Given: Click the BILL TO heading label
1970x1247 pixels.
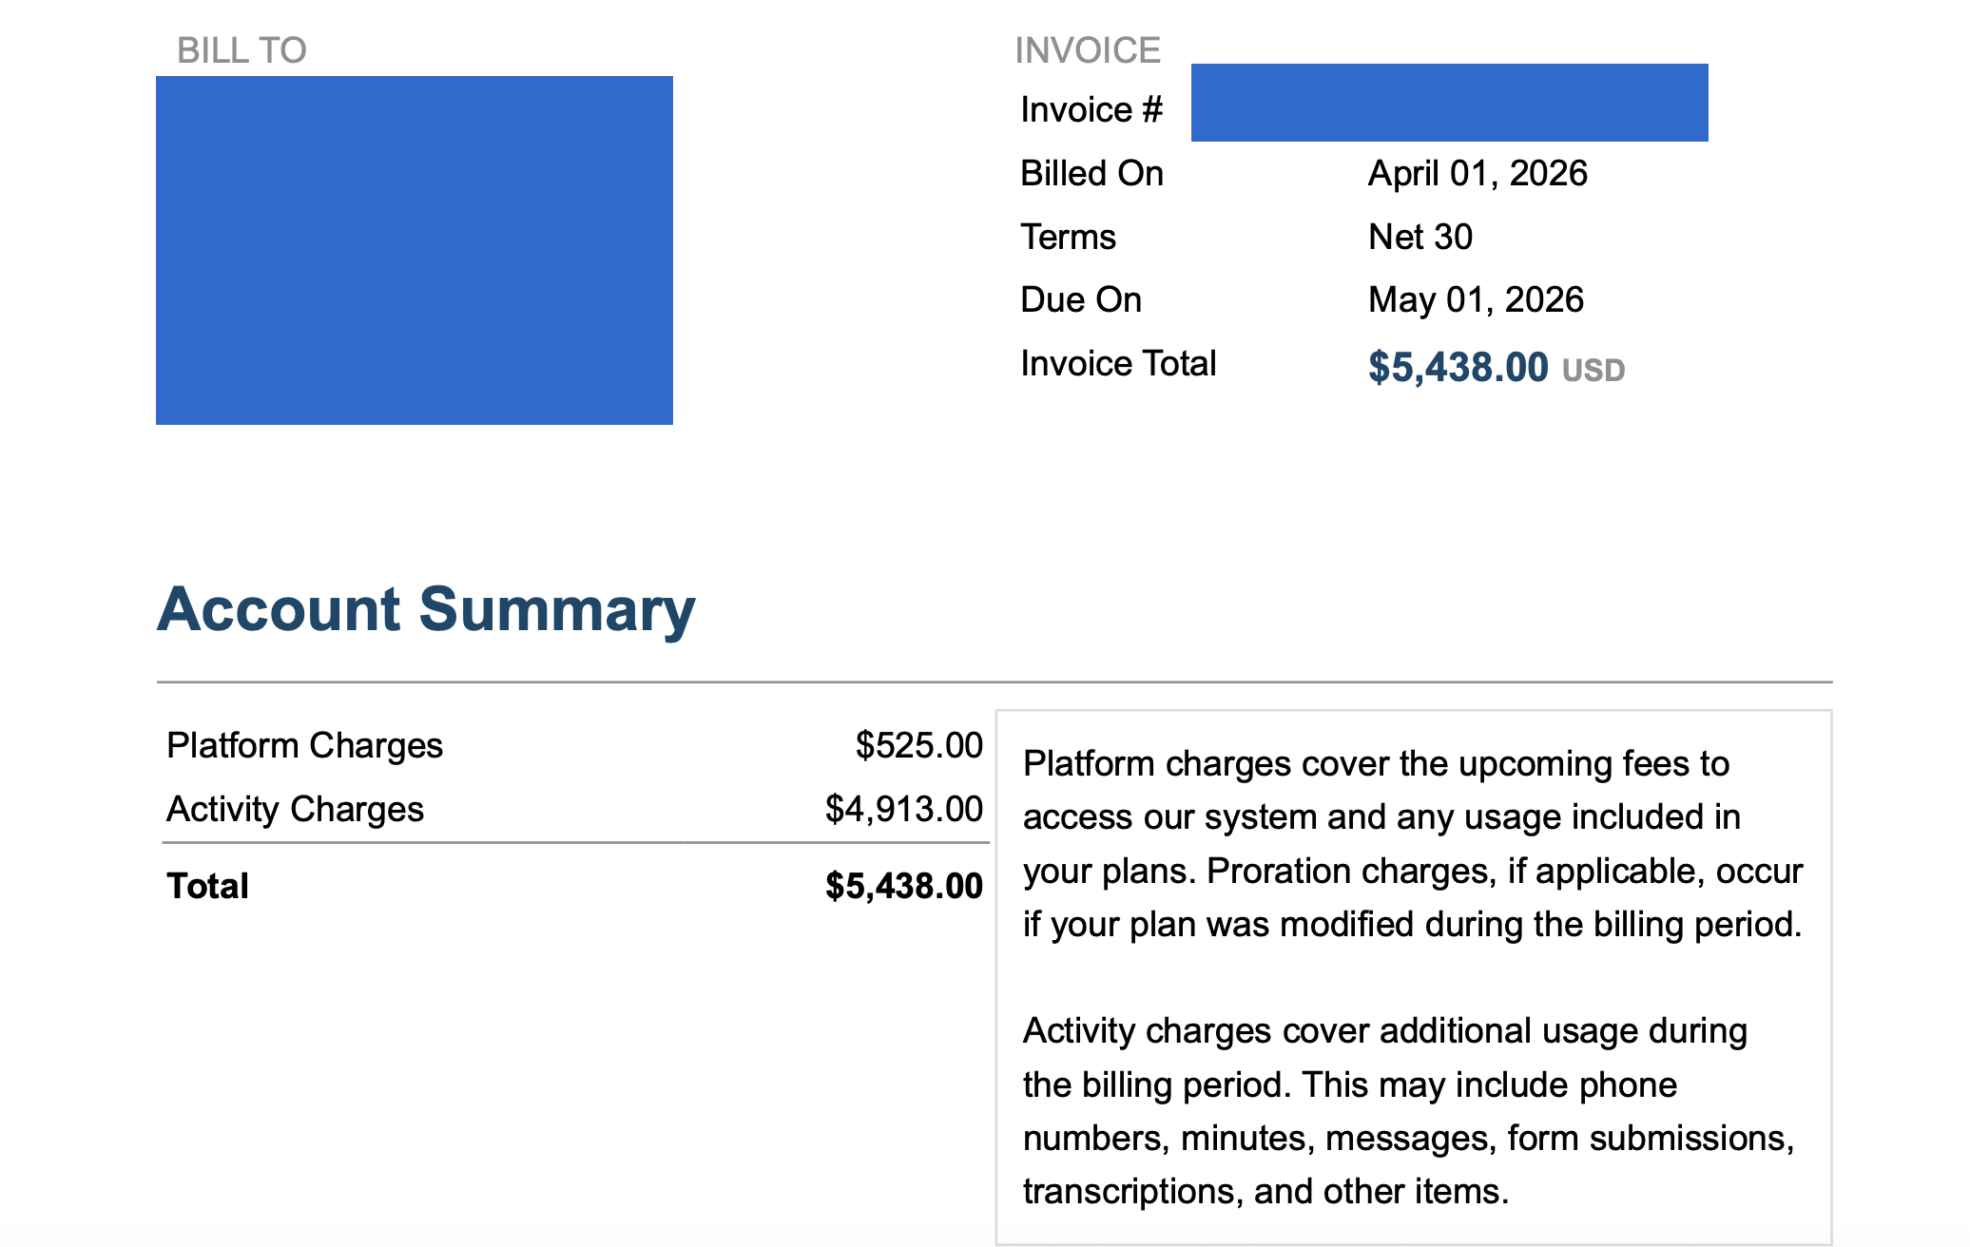Looking at the screenshot, I should tap(241, 50).
